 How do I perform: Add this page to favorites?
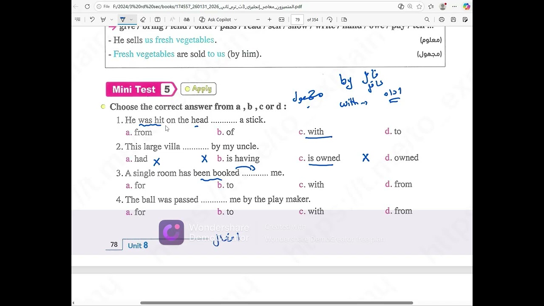pos(419,6)
